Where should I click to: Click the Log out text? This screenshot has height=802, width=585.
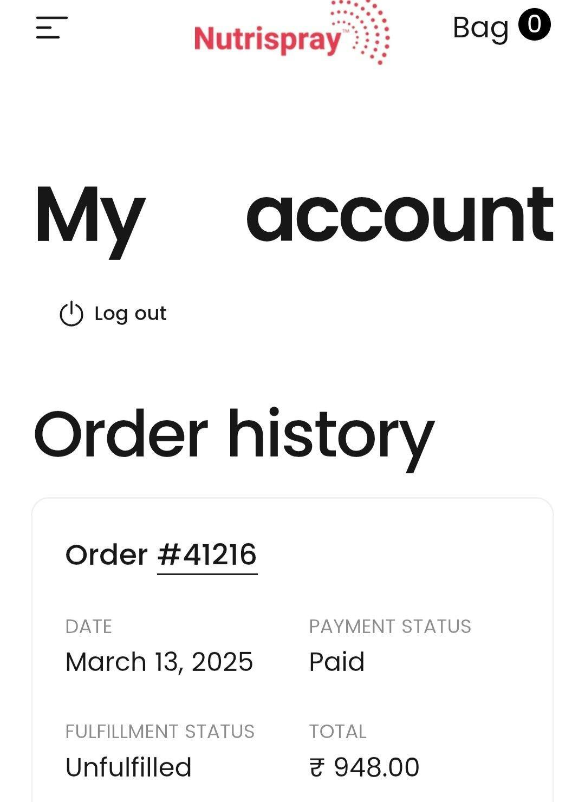[130, 314]
